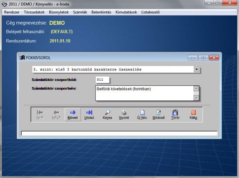Click the disabled previous record arrow

pyautogui.click(x=56, y=114)
